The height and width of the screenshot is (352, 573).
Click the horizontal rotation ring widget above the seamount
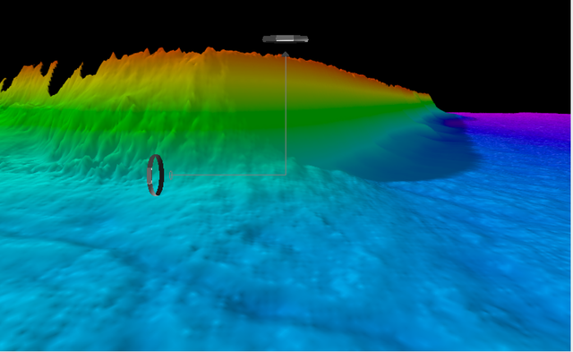(286, 39)
